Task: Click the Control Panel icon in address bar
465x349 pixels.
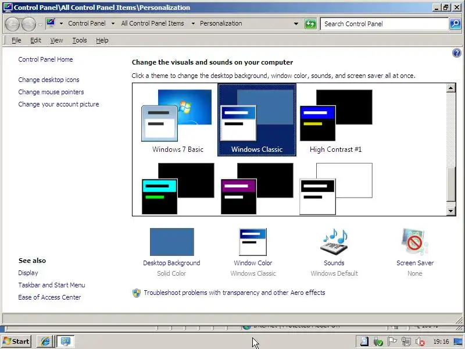Action: click(x=51, y=23)
